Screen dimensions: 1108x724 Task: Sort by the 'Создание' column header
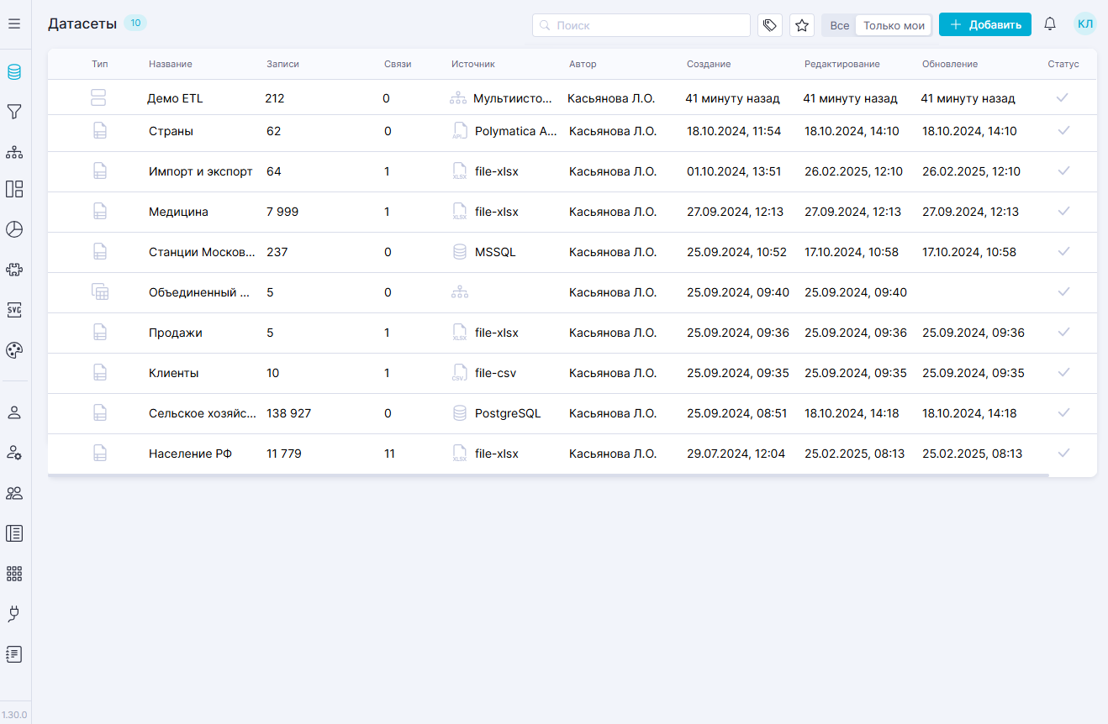709,64
